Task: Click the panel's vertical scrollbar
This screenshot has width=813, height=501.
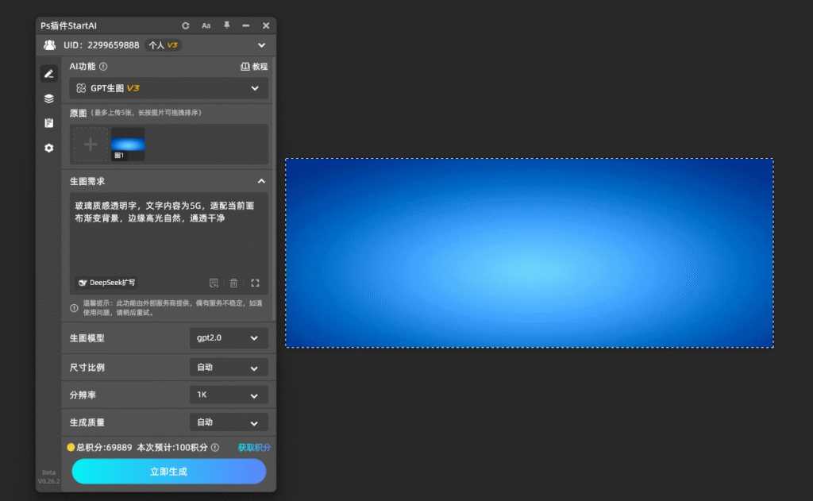Action: tap(273, 189)
